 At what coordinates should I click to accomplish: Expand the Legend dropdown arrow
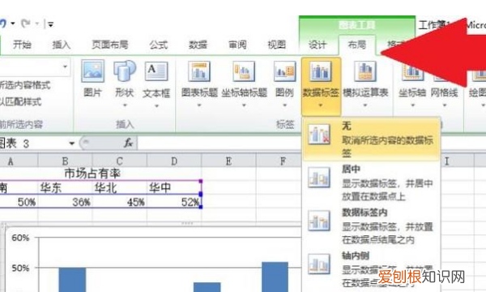point(284,105)
